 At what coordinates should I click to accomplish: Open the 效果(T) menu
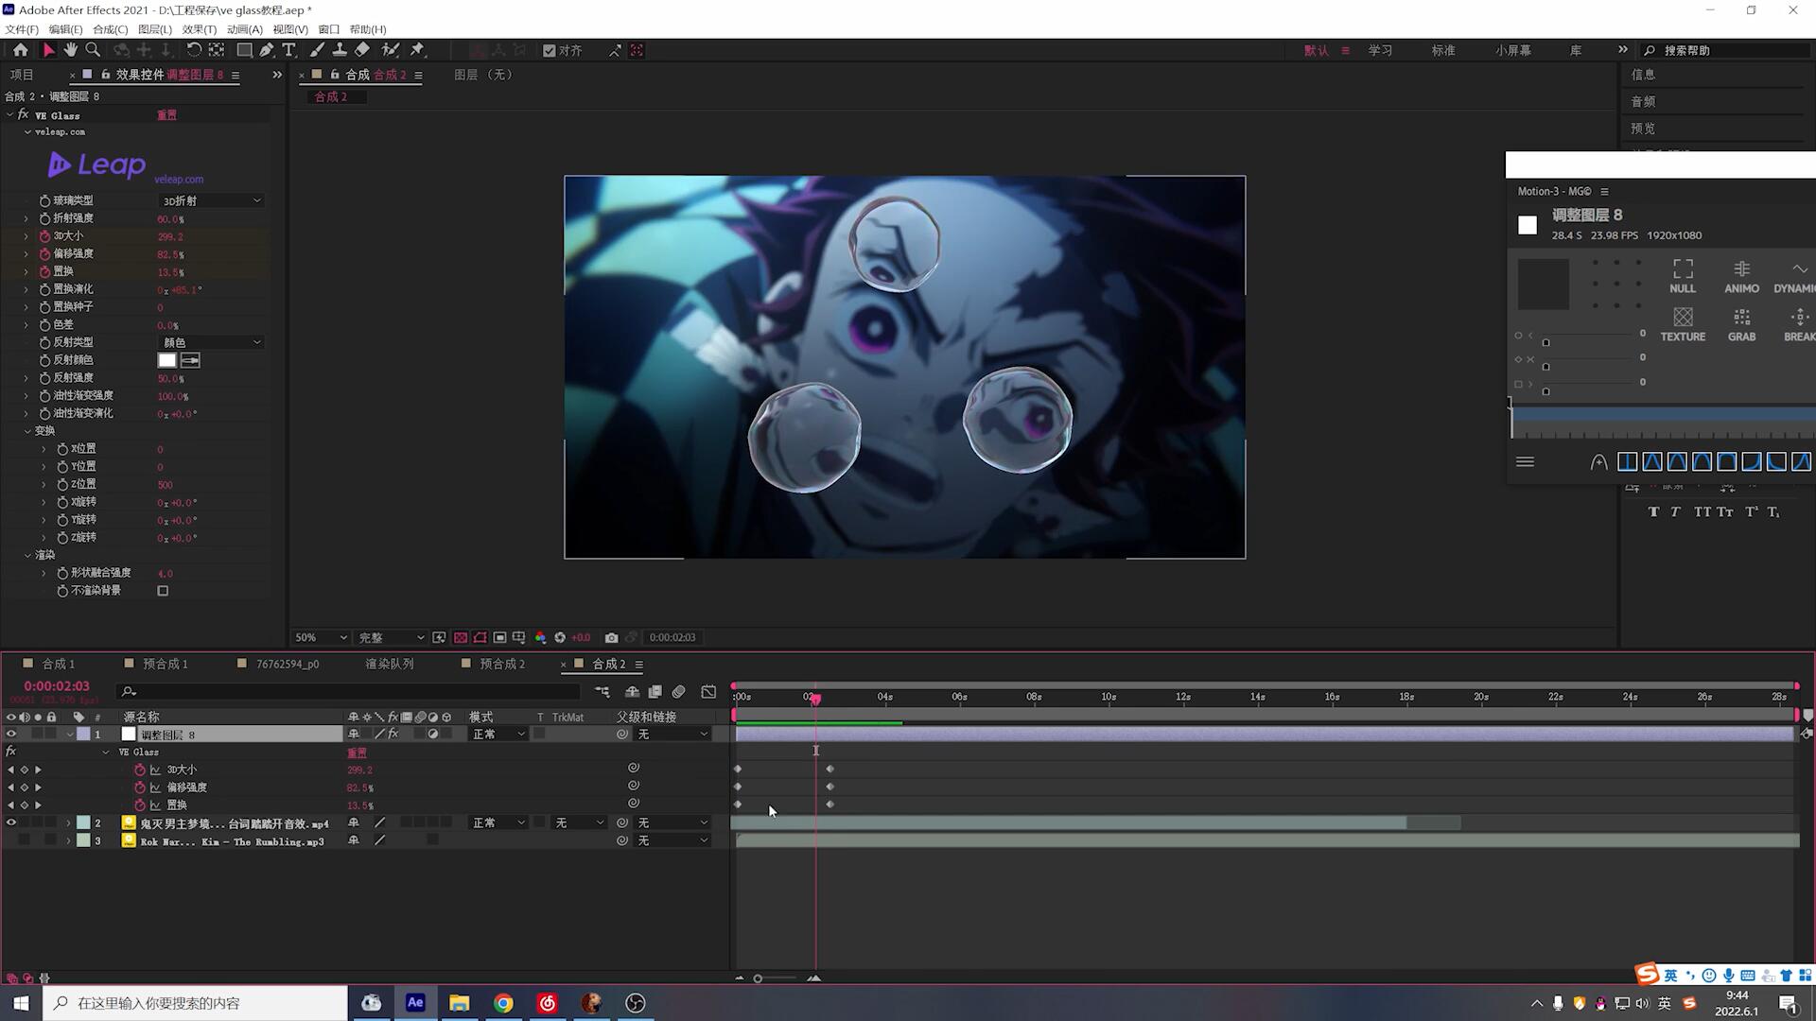click(200, 29)
